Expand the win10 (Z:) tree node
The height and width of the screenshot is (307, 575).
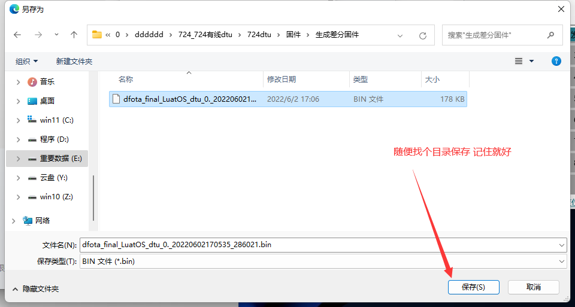coord(18,197)
